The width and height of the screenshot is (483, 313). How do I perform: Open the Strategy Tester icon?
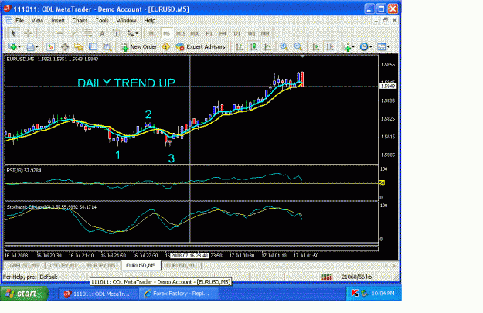point(107,47)
